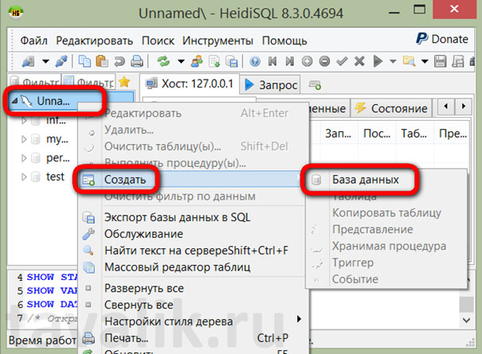This screenshot has height=354, width=482.
Task: Expand the inf... database node
Action: coord(24,120)
